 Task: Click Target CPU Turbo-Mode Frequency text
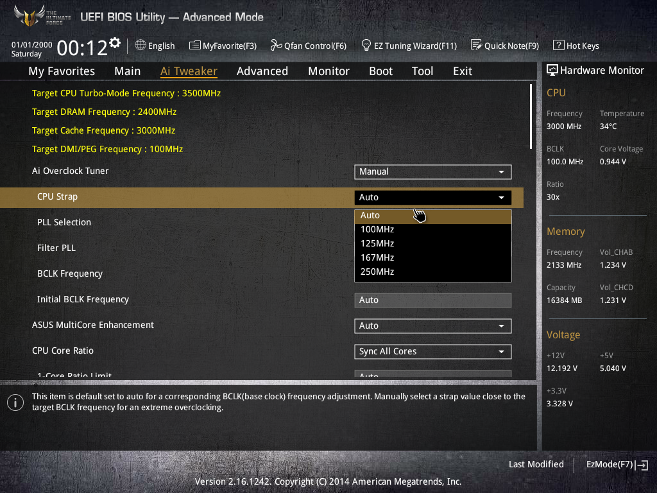(126, 93)
